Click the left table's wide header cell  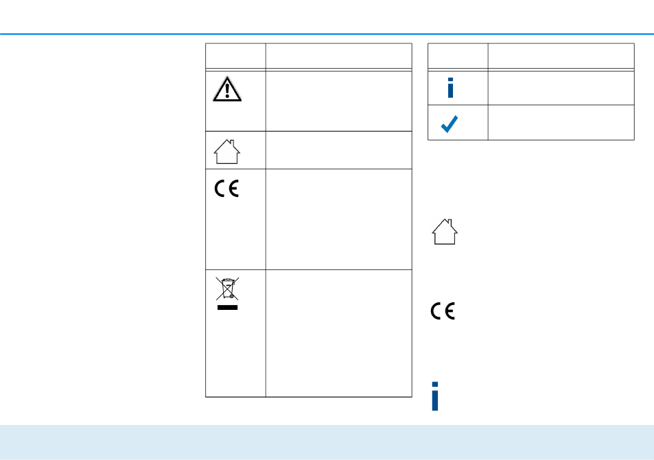tap(339, 56)
